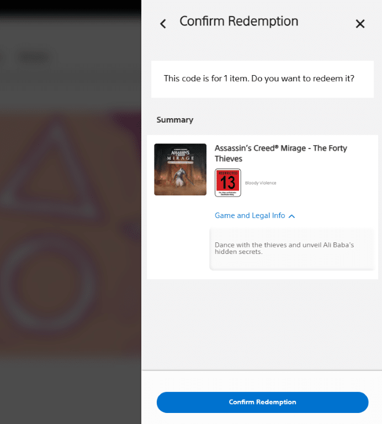Click the Confirm Redemption header title
The width and height of the screenshot is (382, 424).
pyautogui.click(x=239, y=22)
